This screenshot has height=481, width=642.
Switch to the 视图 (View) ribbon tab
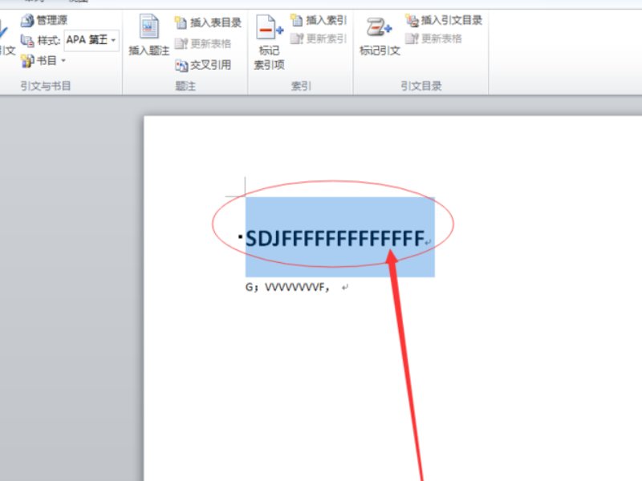[79, 3]
